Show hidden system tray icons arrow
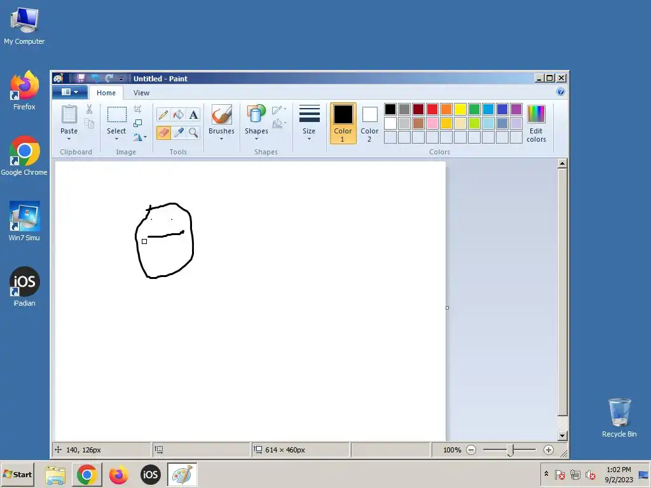 (546, 474)
